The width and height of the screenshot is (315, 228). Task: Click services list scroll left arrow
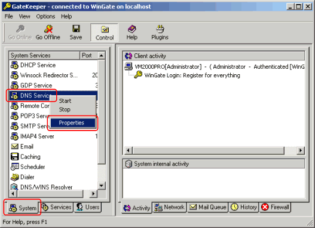click(x=13, y=194)
